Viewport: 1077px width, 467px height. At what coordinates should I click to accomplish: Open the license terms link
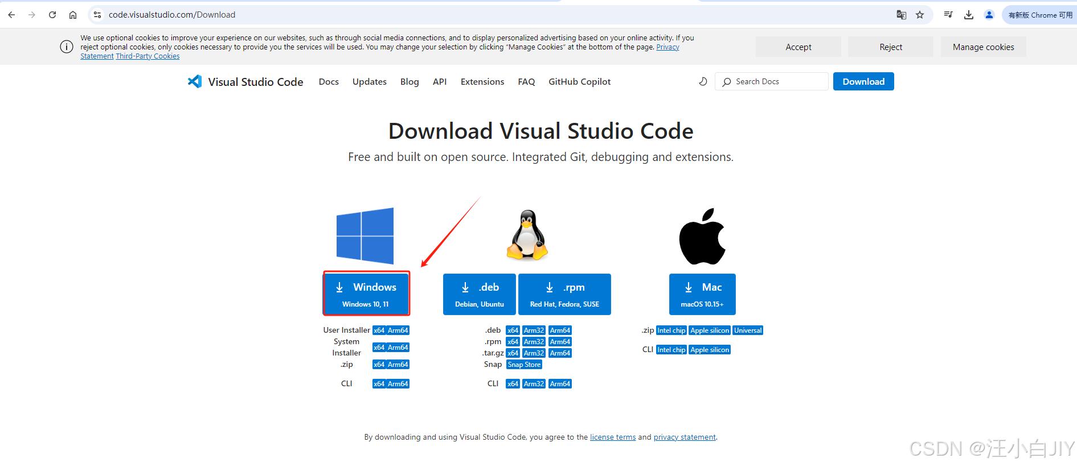(613, 437)
